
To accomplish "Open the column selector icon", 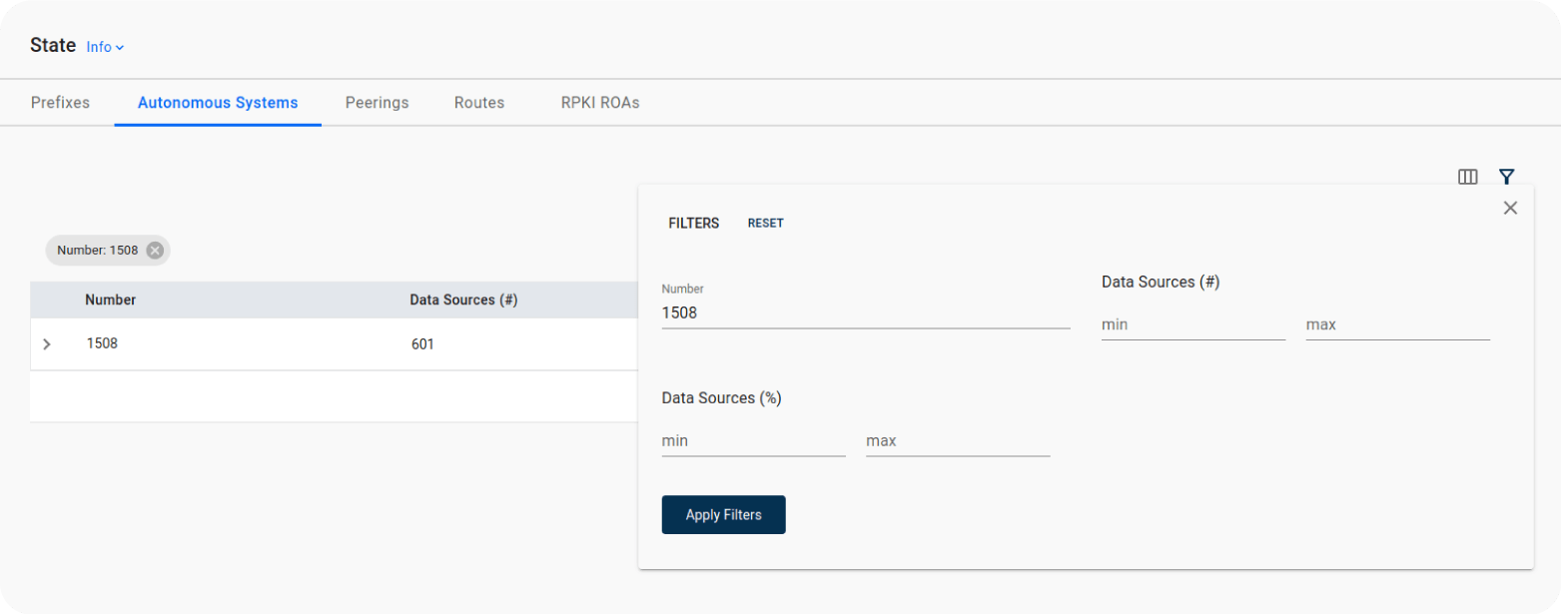I will coord(1467,177).
